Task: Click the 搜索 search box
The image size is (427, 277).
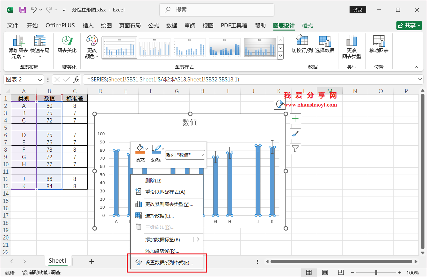Action: click(217, 10)
